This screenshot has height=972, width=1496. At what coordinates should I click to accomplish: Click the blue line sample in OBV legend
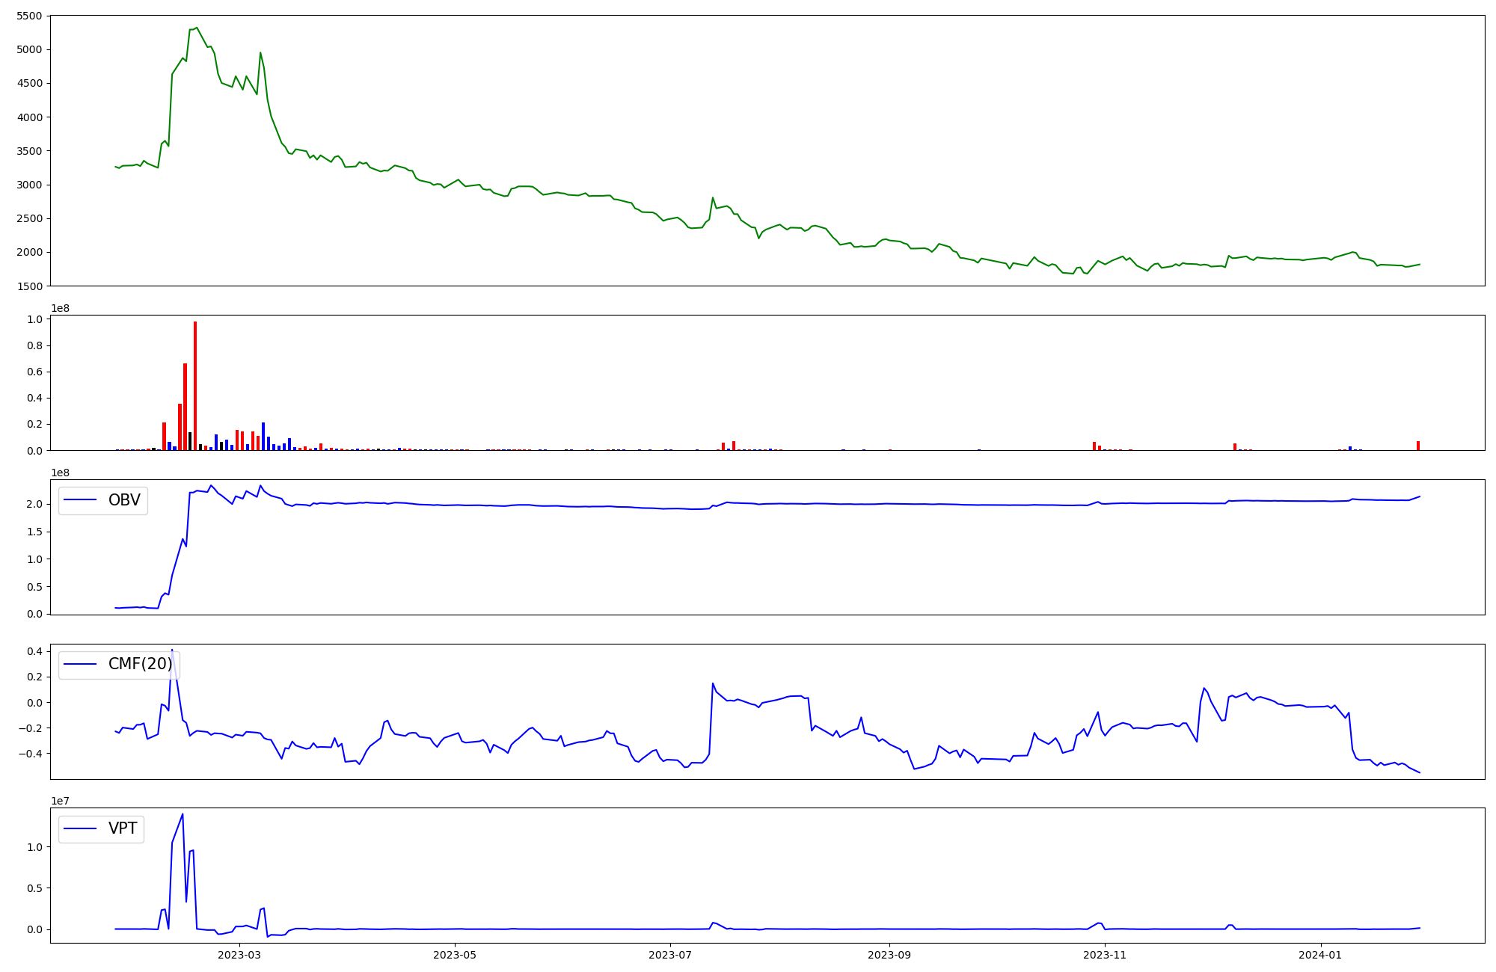click(81, 500)
